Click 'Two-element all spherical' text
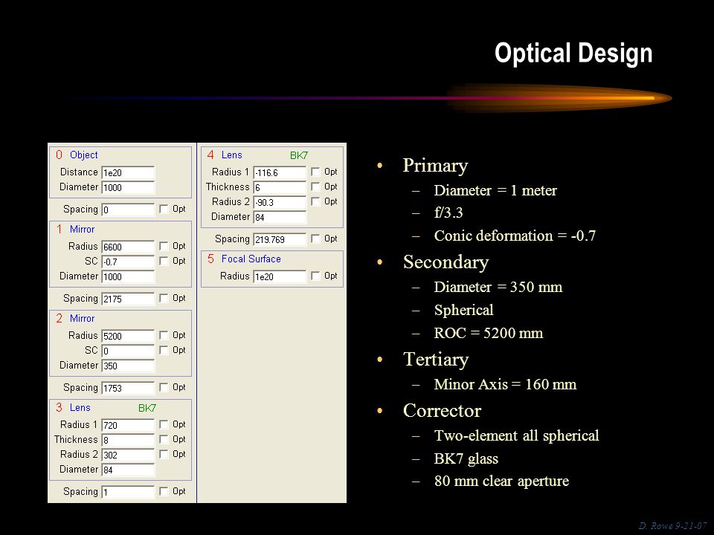 [516, 436]
